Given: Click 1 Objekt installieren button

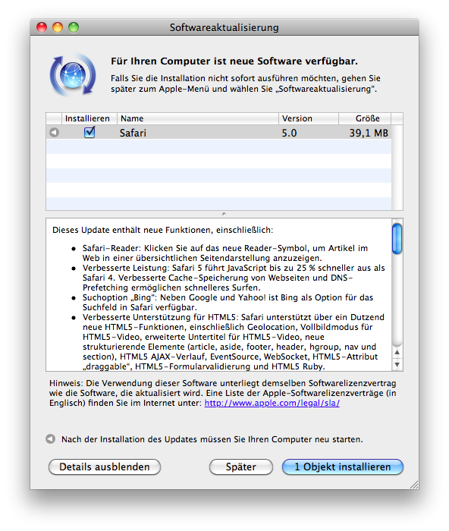Looking at the screenshot, I should pos(342,467).
